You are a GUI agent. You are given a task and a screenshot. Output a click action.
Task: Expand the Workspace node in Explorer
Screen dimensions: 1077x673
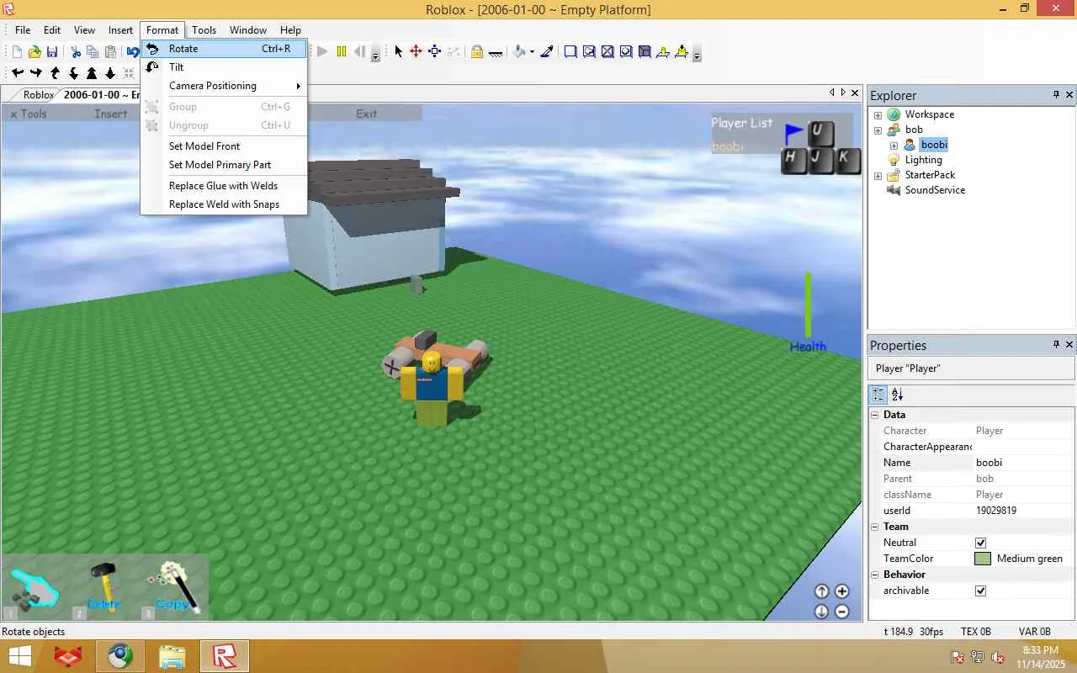tap(878, 114)
